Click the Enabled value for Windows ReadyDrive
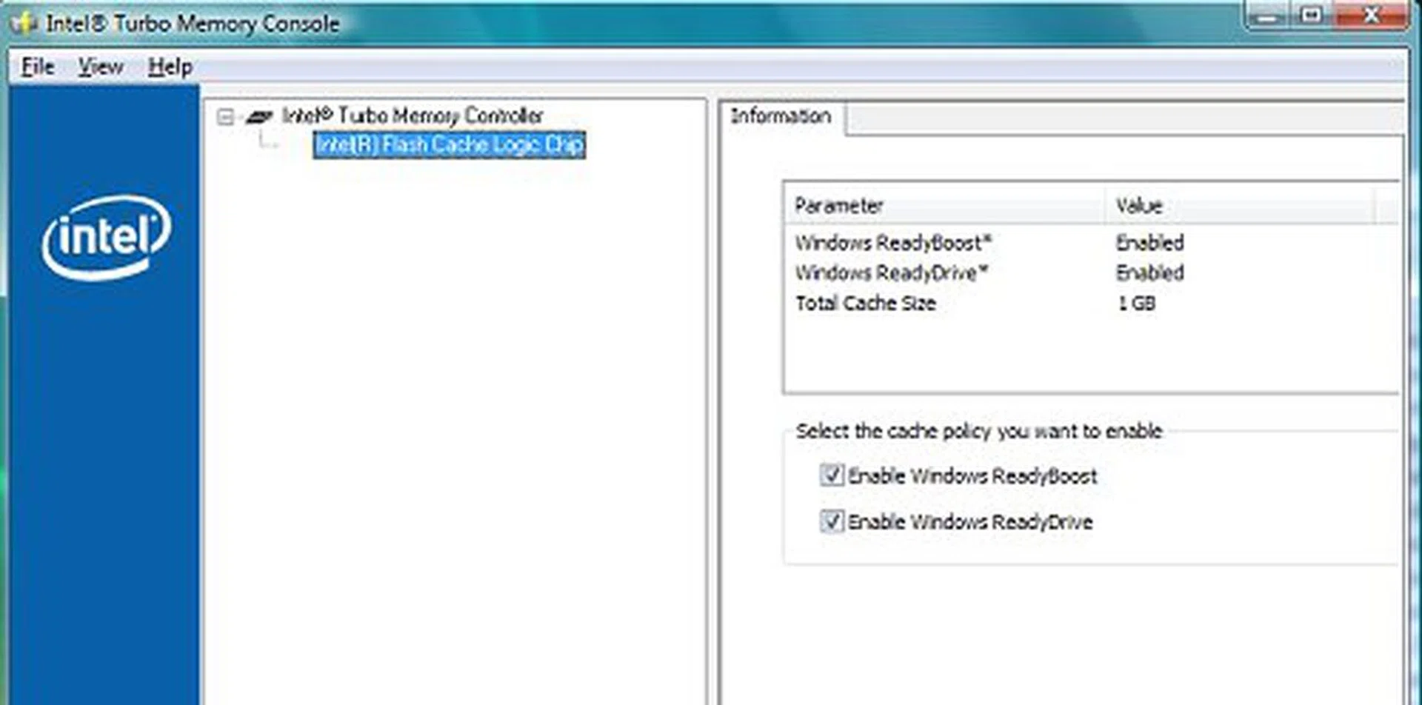Screen dimensions: 1422x705 [x=1149, y=273]
